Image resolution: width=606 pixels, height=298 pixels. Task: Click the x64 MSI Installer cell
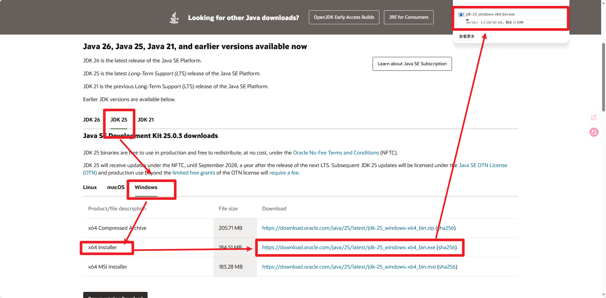107,267
